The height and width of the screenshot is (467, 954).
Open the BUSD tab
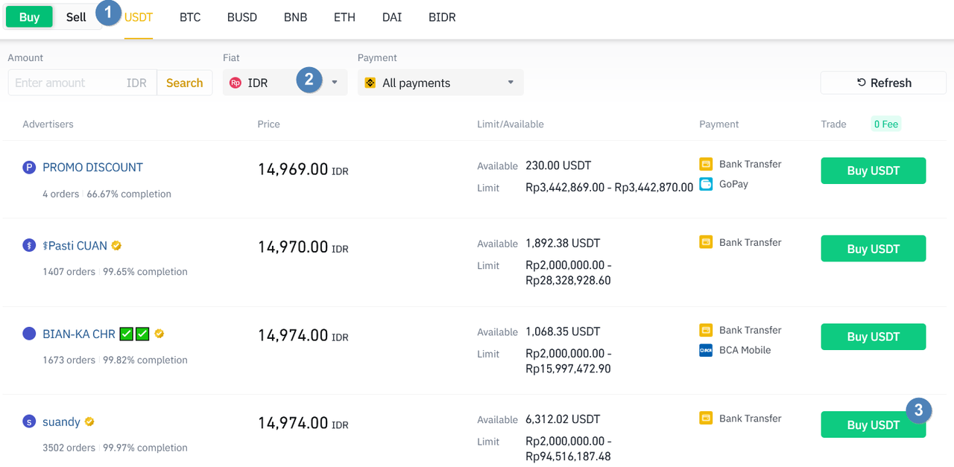point(242,17)
